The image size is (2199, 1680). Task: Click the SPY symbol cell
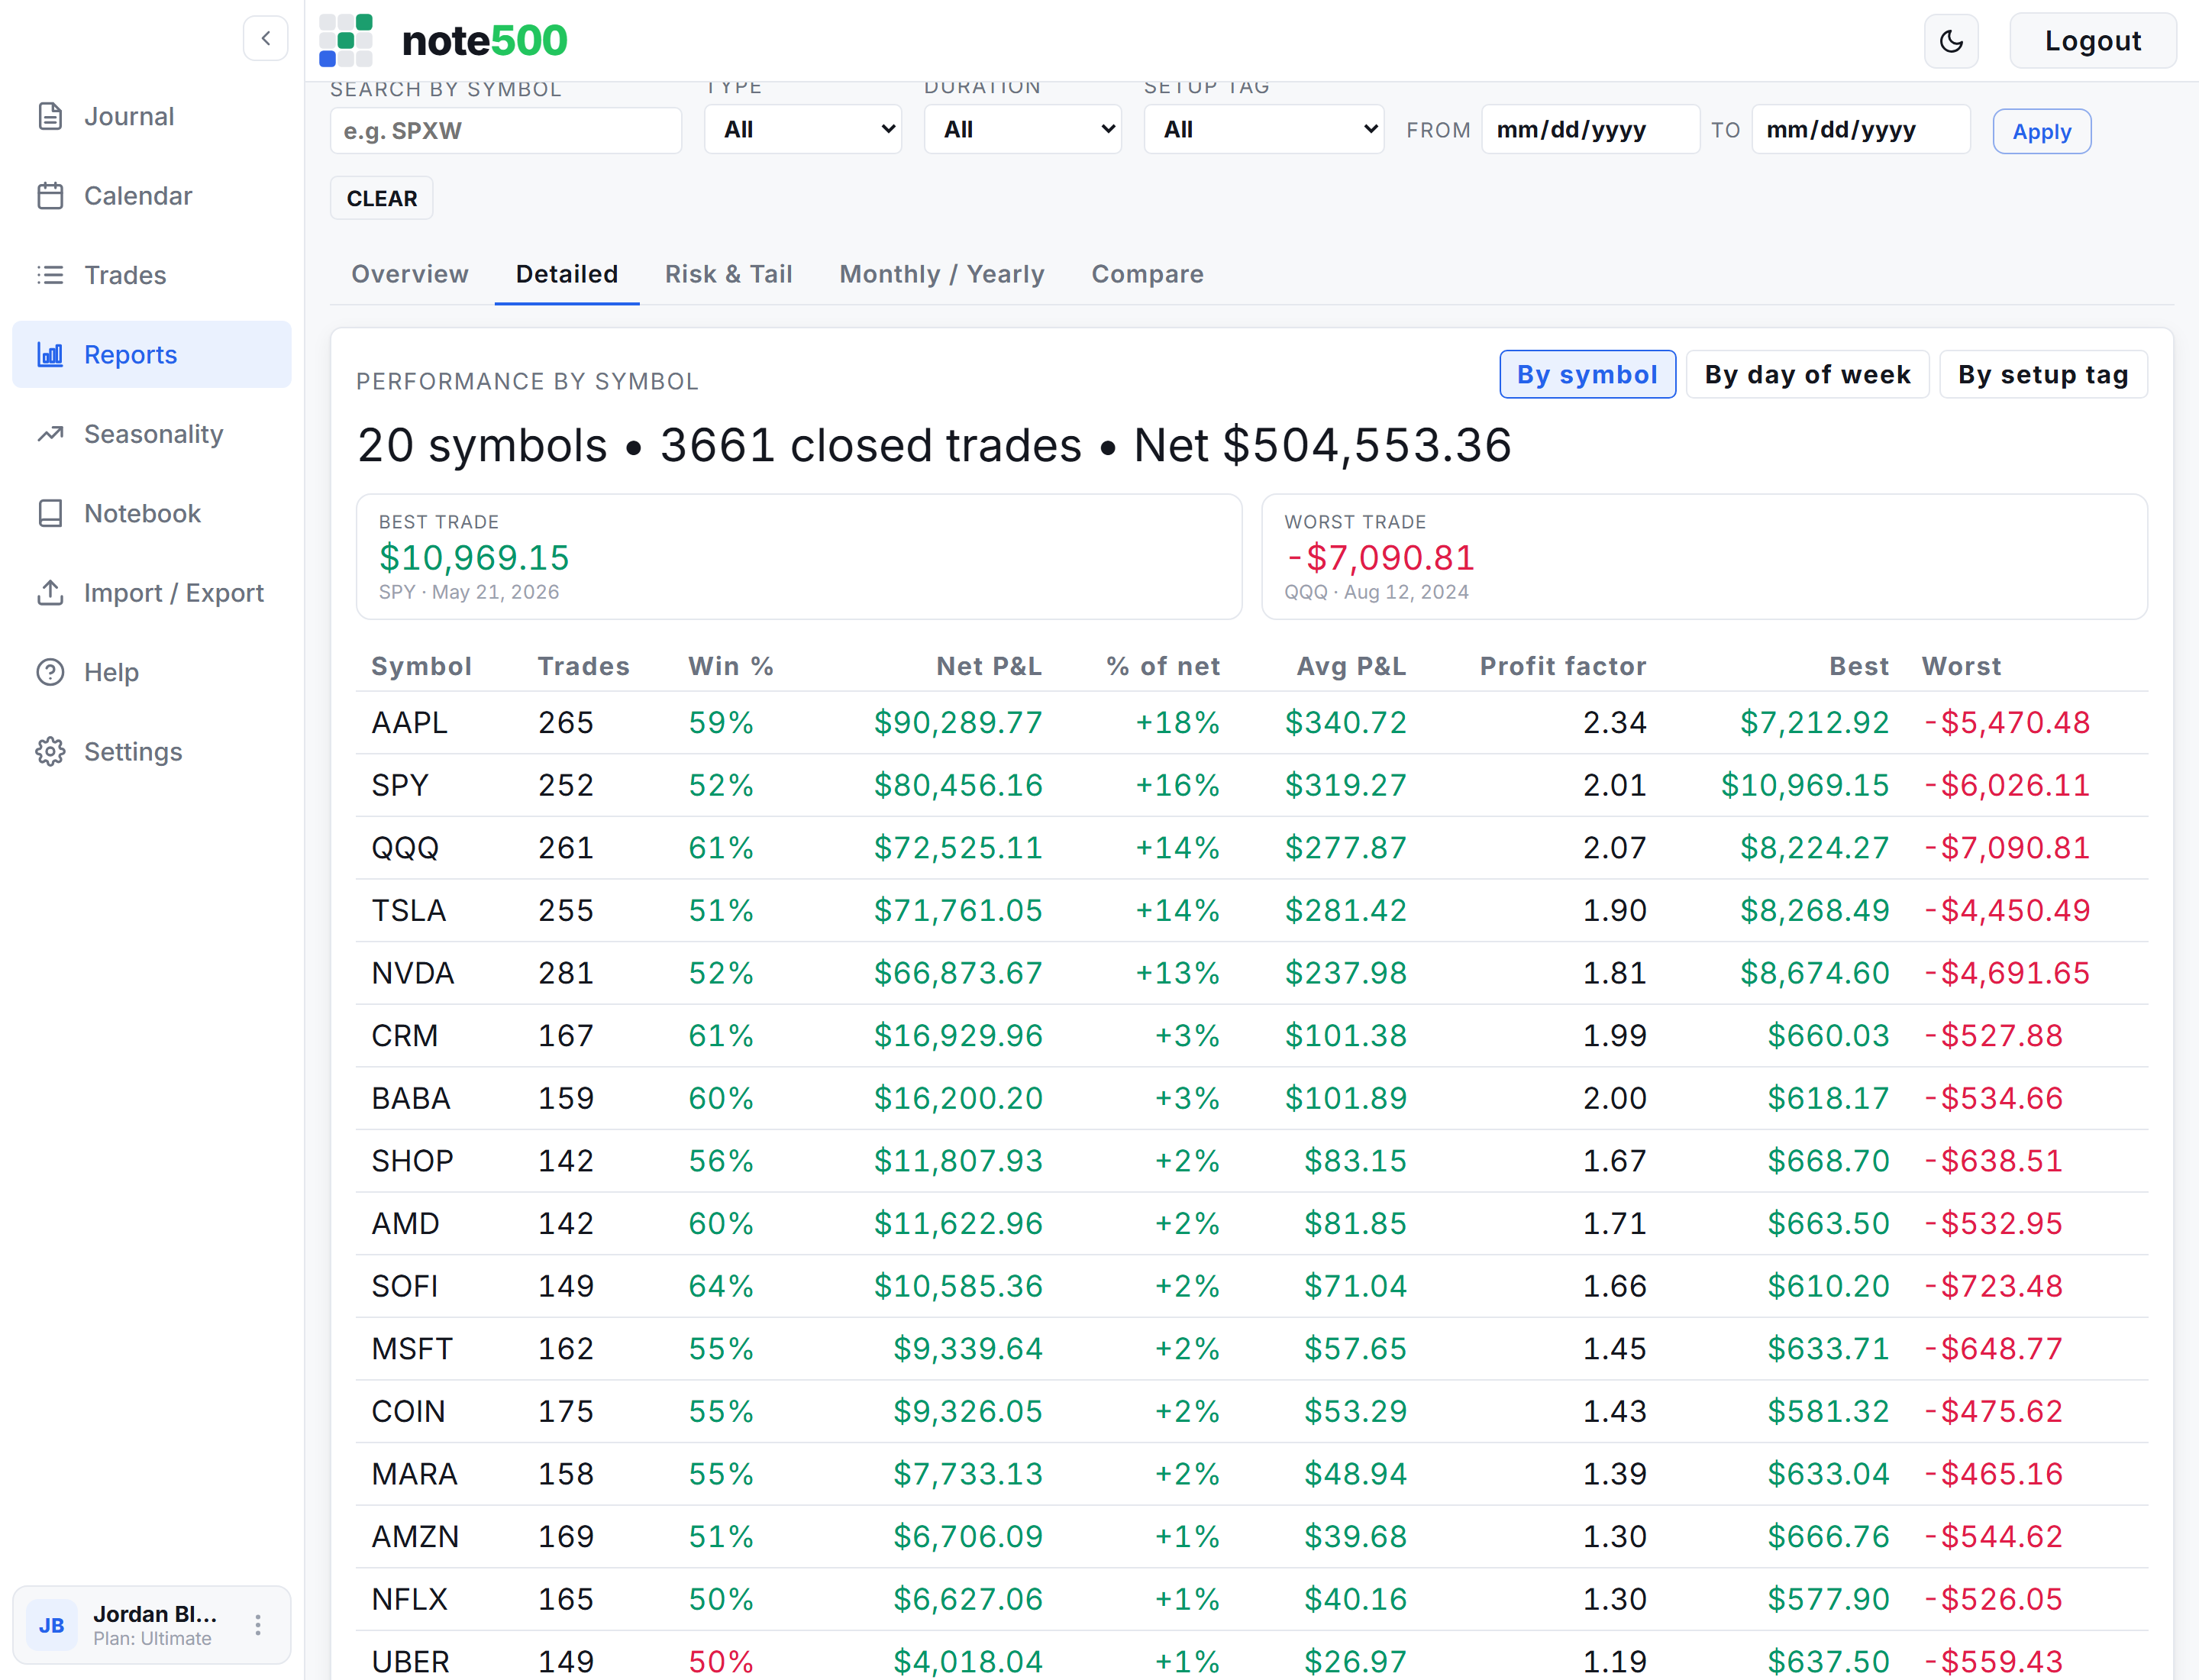(400, 785)
